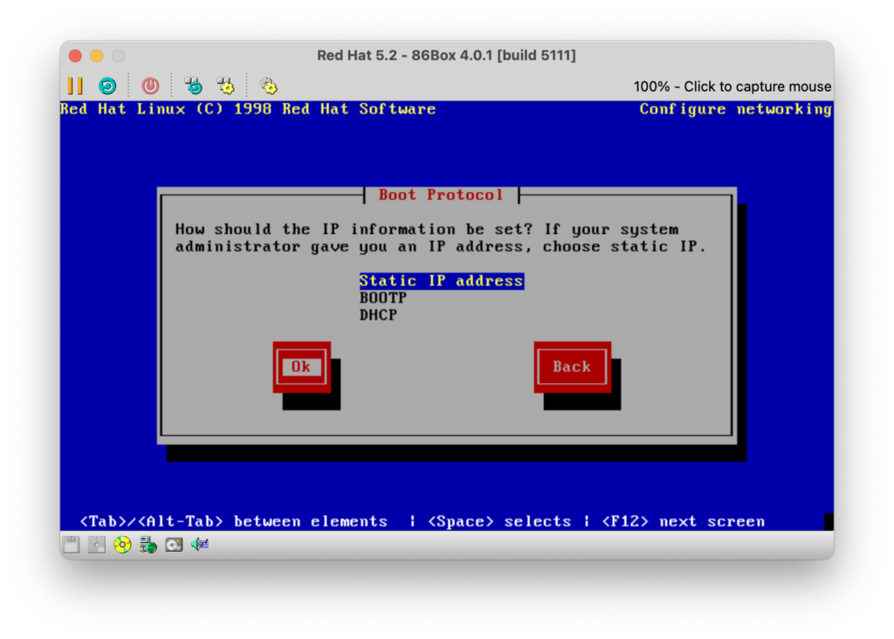The height and width of the screenshot is (639, 894).
Task: Click the network status icon
Action: 148,545
